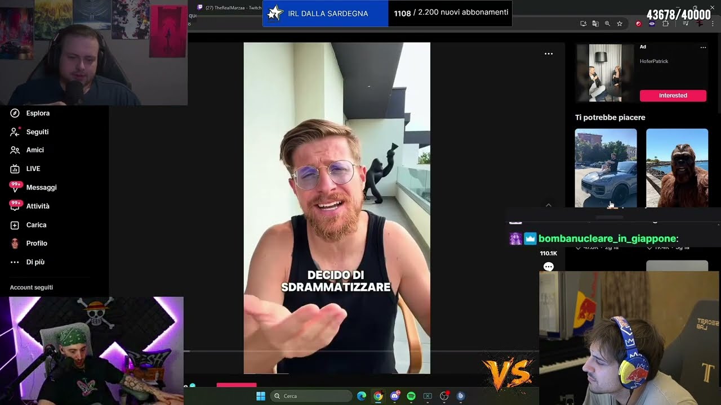Screen dimensions: 721x405
Task: Open Esplora compass icon in TikTok sidebar
Action: tap(15, 113)
